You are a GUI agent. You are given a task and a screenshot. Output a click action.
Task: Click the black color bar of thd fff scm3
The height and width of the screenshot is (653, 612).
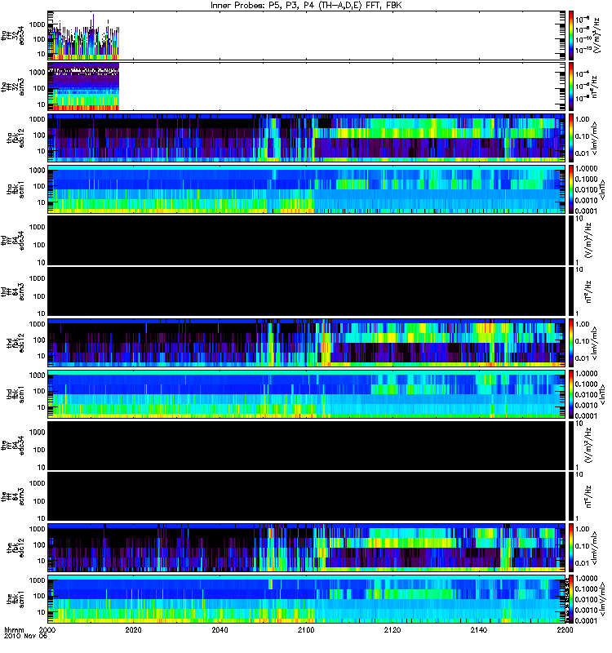[x=571, y=291]
